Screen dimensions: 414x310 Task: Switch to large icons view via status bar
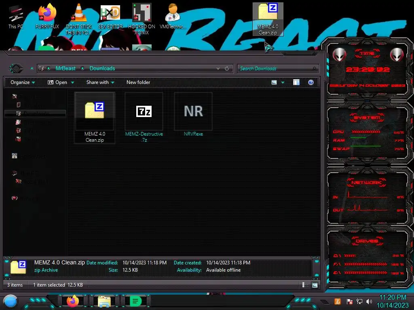coord(315,285)
